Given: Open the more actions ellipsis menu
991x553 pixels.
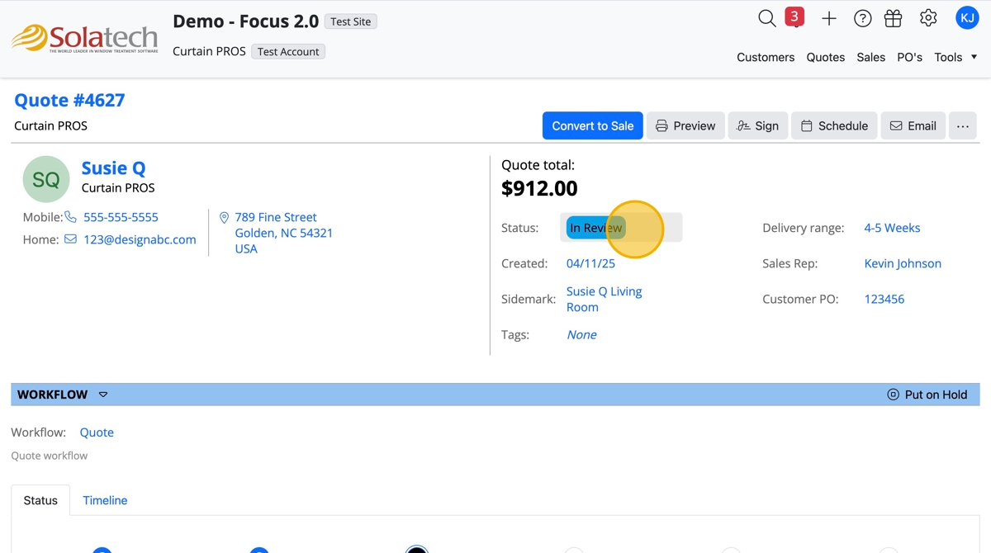Looking at the screenshot, I should (962, 125).
